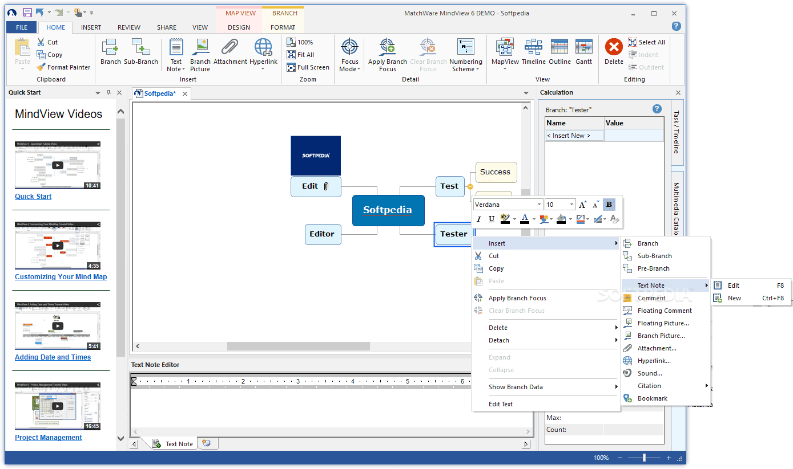The height and width of the screenshot is (469, 793).
Task: Toggle Bold in the mini toolbar
Action: click(609, 205)
